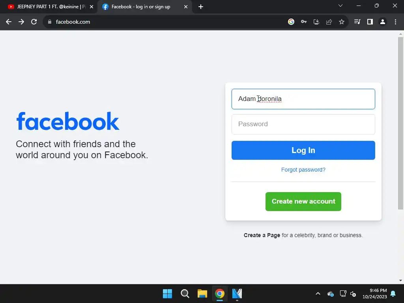Viewport: 404px width, 303px height.
Task: Toggle the browser side panel
Action: [x=370, y=22]
